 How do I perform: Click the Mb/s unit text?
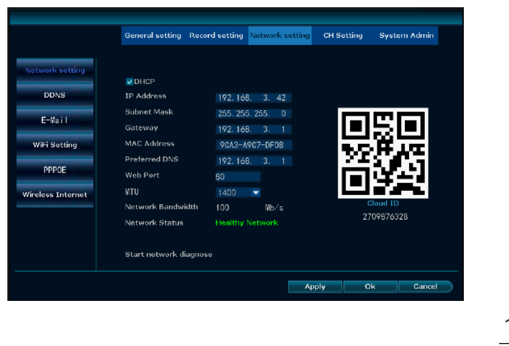coord(274,208)
